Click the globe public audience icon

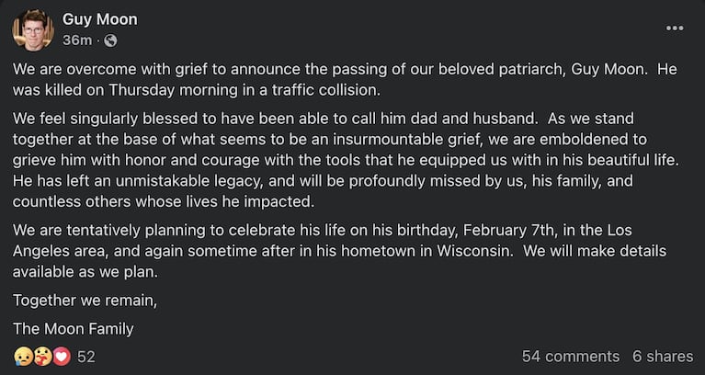click(x=111, y=40)
